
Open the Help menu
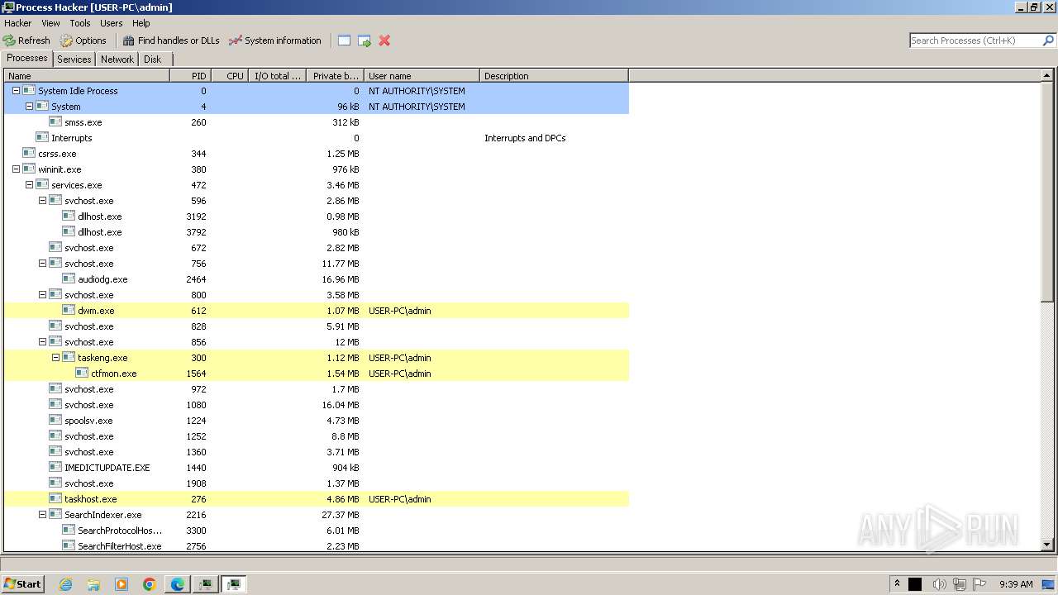(x=141, y=23)
